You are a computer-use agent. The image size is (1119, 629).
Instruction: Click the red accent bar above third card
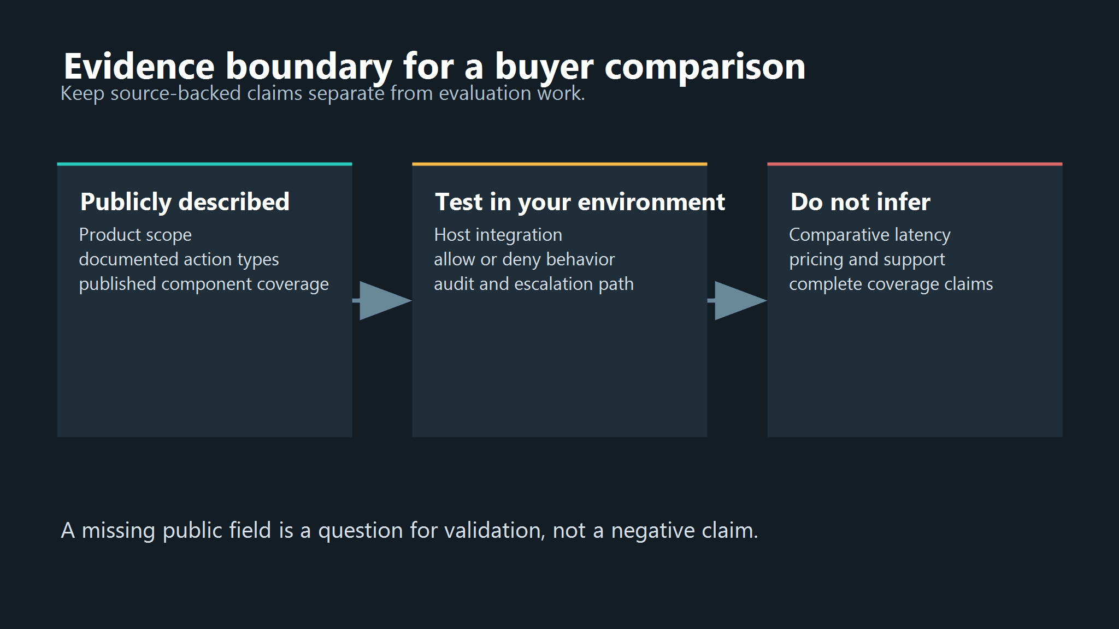coord(915,164)
